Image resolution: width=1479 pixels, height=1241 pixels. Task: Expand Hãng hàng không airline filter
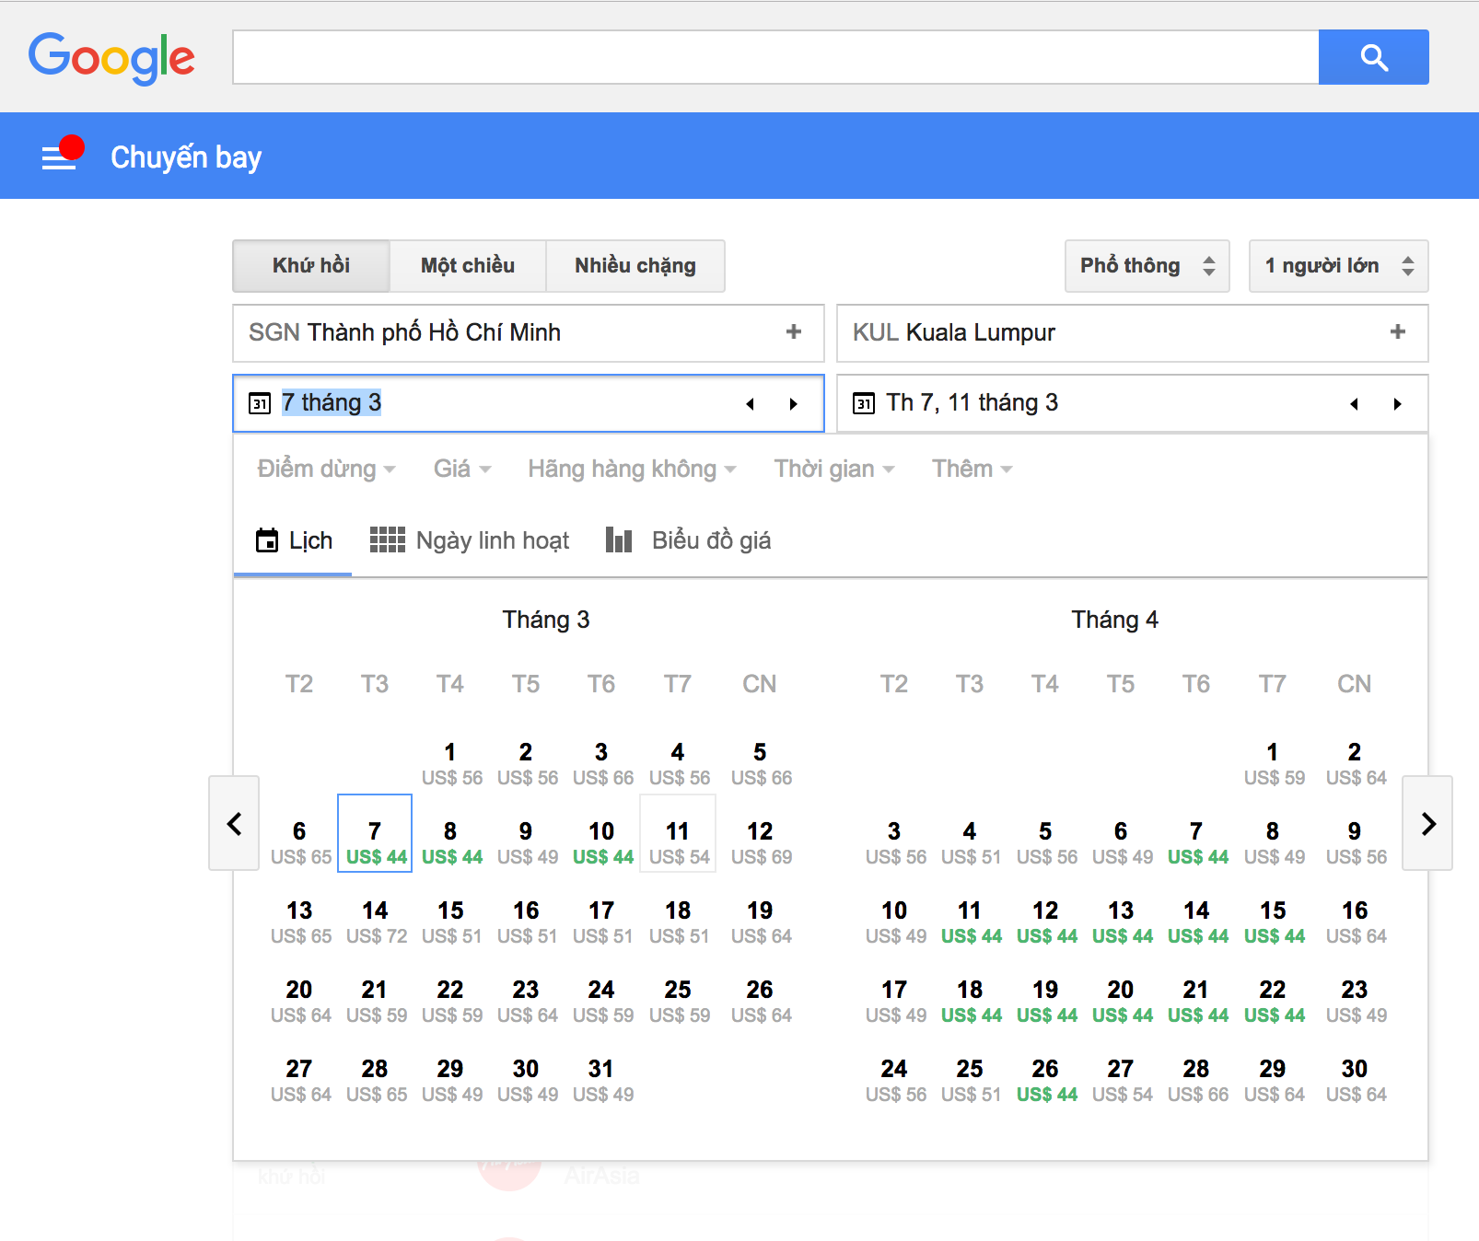(632, 469)
